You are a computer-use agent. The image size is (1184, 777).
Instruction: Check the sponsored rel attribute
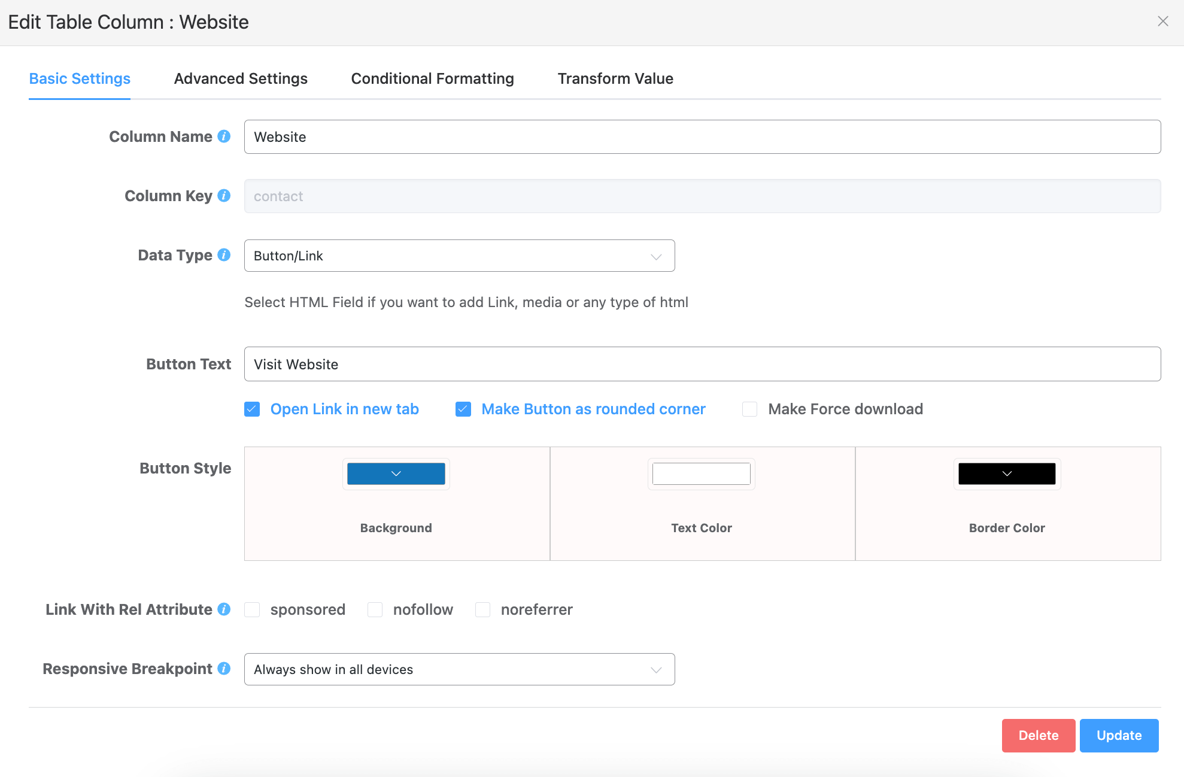252,610
